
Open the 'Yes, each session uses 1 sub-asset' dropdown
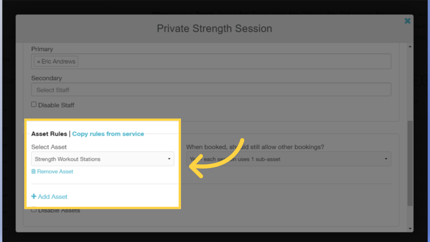[288, 159]
